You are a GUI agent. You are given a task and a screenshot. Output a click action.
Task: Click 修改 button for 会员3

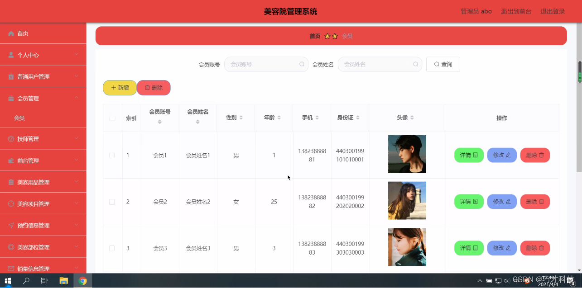tap(502, 248)
